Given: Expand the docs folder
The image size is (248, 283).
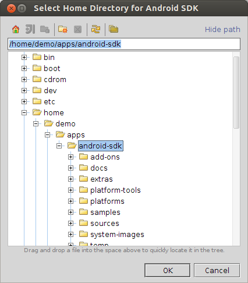Looking at the screenshot, I should coord(70,168).
